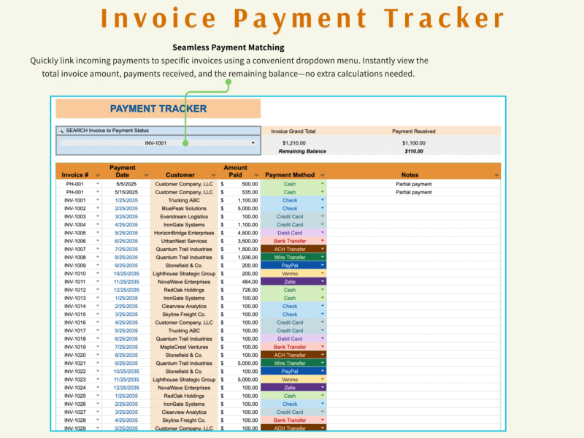Image resolution: width=584 pixels, height=438 pixels.
Task: Expand invoice dropdown for INV-1001 row
Action: 98,200
